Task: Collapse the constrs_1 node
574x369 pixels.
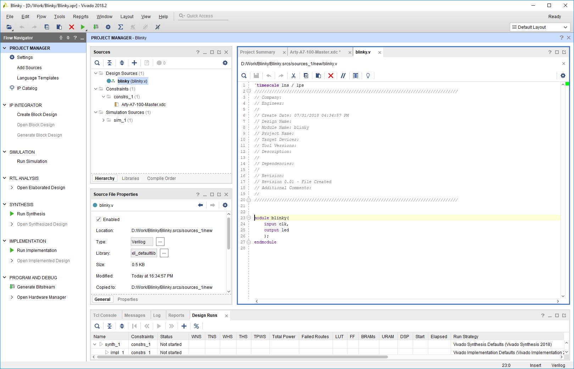Action: [x=104, y=97]
